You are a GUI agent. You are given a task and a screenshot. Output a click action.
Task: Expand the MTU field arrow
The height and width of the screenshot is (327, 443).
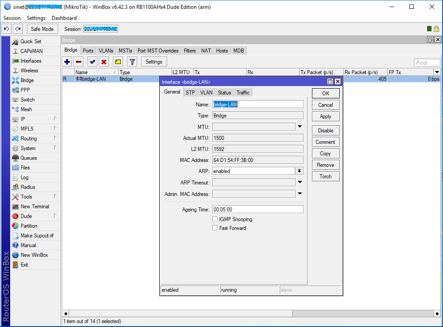pyautogui.click(x=300, y=127)
